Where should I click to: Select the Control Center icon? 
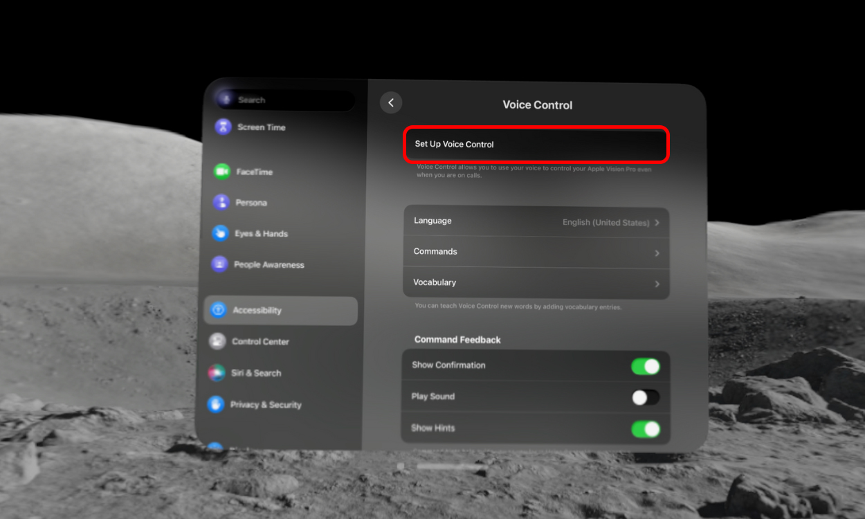220,341
